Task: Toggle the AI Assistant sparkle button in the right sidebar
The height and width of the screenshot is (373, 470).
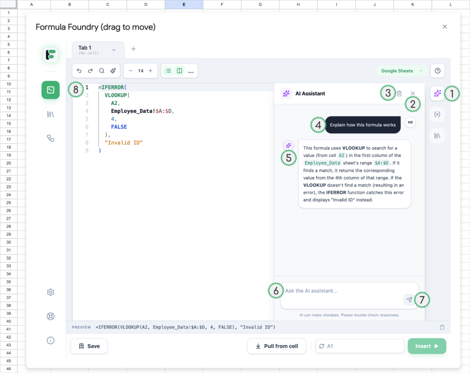Action: [x=437, y=93]
